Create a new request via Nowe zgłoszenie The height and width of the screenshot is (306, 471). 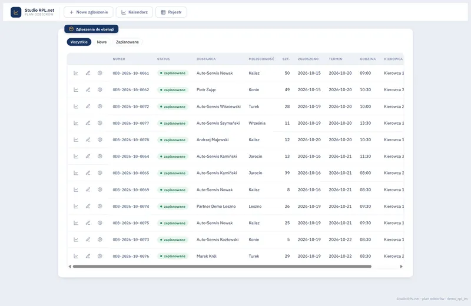pyautogui.click(x=89, y=12)
